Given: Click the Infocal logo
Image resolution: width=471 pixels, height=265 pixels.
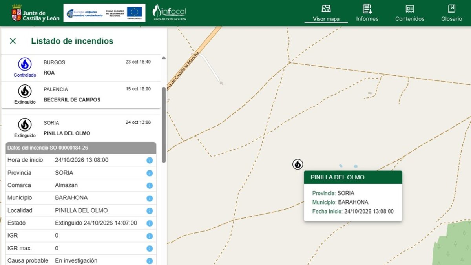Looking at the screenshot, I should (169, 13).
